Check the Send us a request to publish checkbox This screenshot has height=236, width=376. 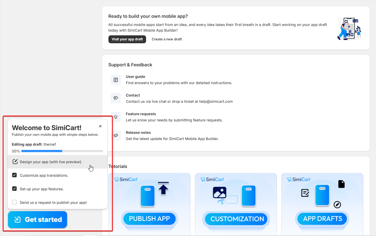click(14, 202)
